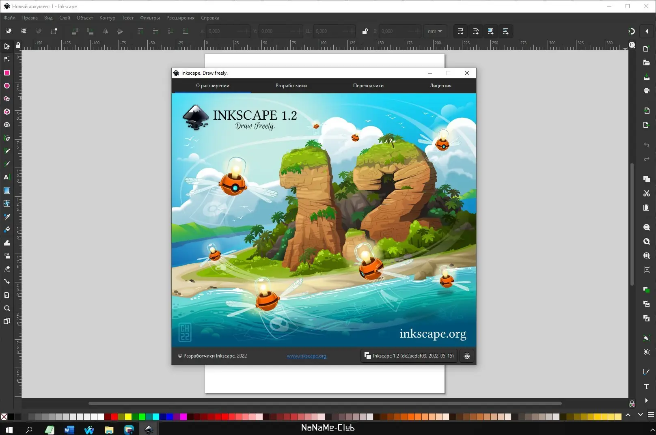The width and height of the screenshot is (656, 435).
Task: Open the palette options menu
Action: 651,415
